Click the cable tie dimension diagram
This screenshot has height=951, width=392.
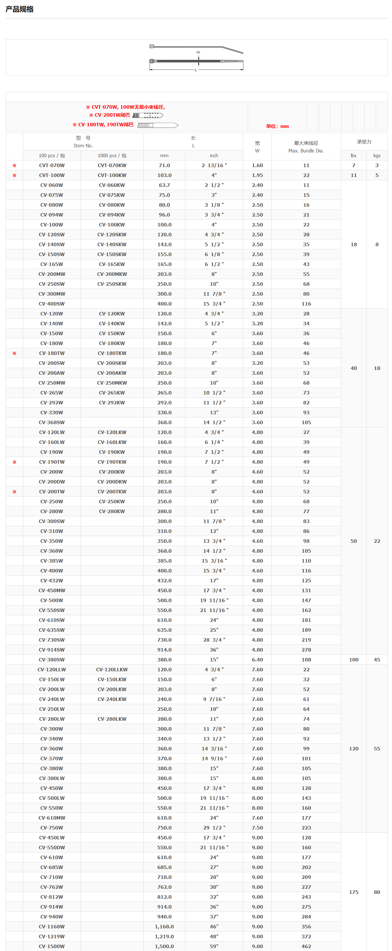click(x=196, y=58)
